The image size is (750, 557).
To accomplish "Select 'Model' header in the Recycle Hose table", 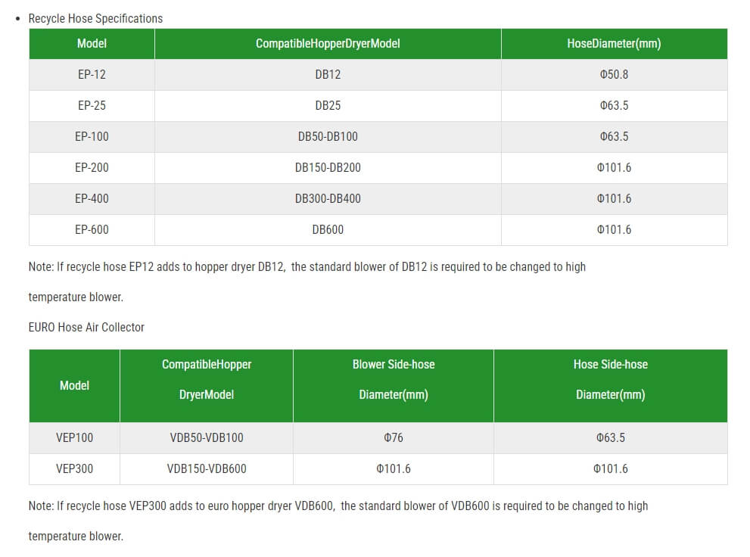I will 92,43.
